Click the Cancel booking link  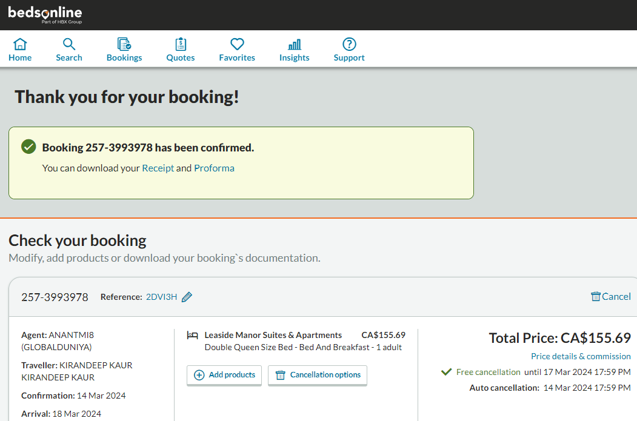pos(616,296)
